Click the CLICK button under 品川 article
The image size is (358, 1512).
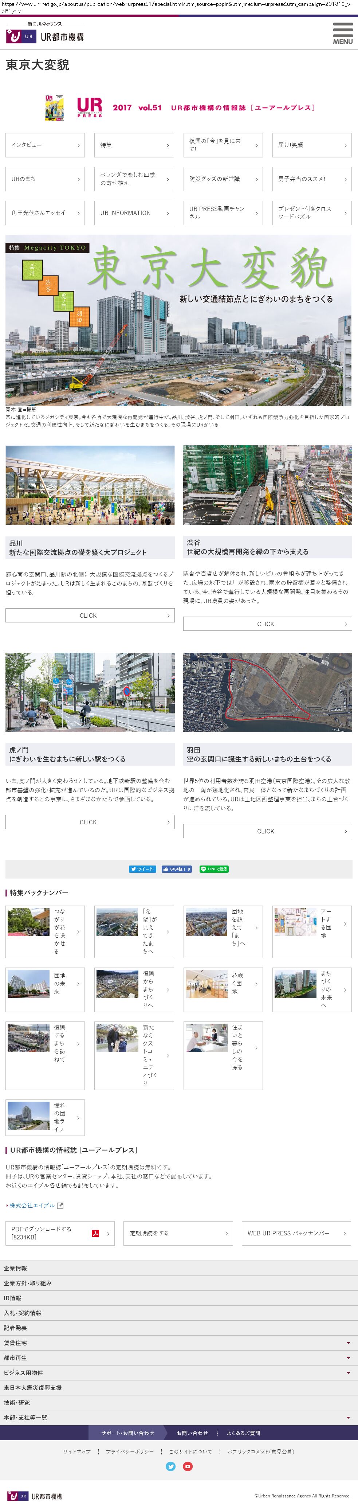90,615
